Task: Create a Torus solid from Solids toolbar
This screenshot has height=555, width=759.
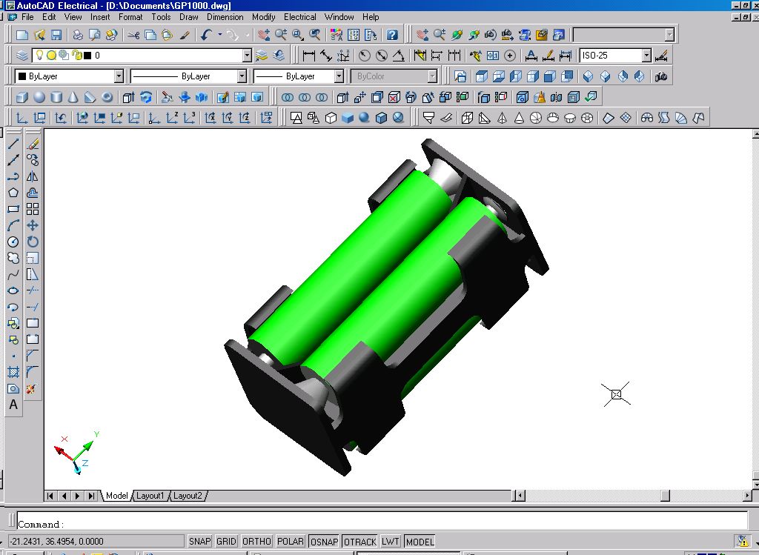Action: click(x=107, y=97)
